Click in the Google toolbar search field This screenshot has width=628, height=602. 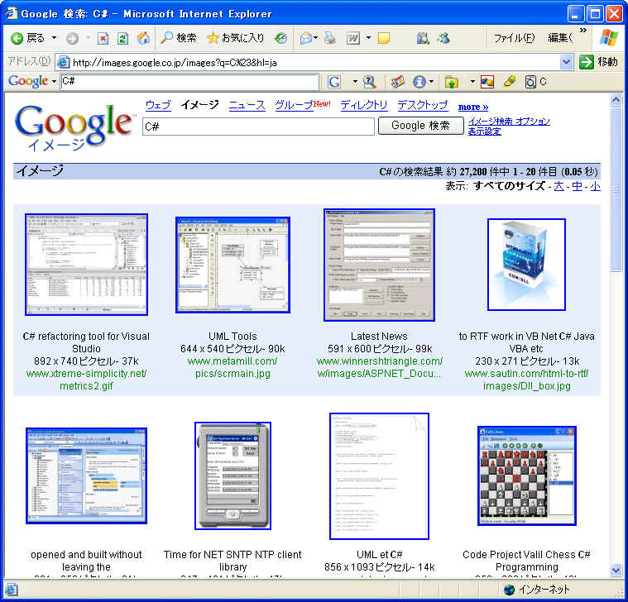point(189,82)
